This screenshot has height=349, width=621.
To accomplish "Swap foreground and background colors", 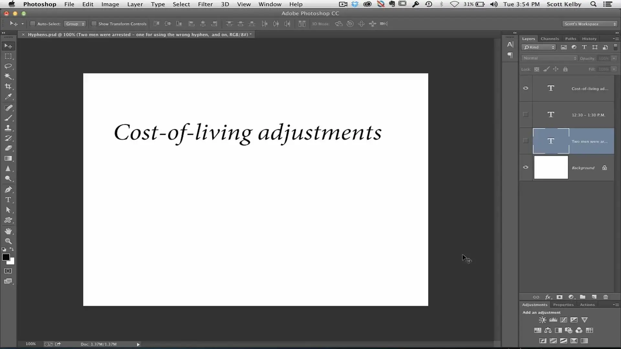I will [x=12, y=249].
